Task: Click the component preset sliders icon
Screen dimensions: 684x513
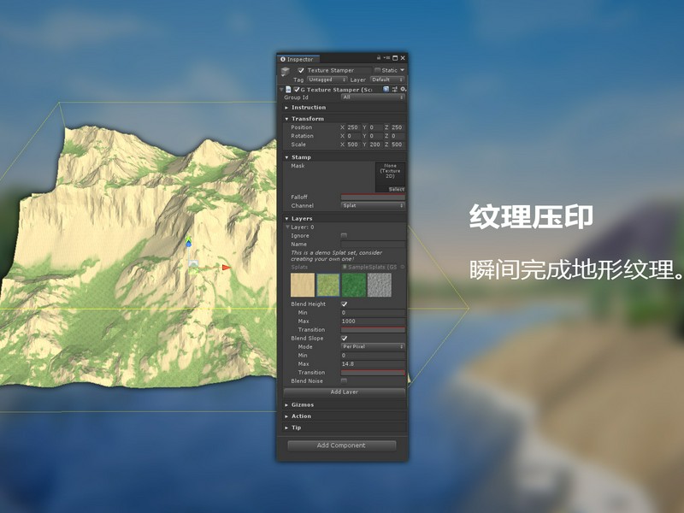Action: [395, 89]
